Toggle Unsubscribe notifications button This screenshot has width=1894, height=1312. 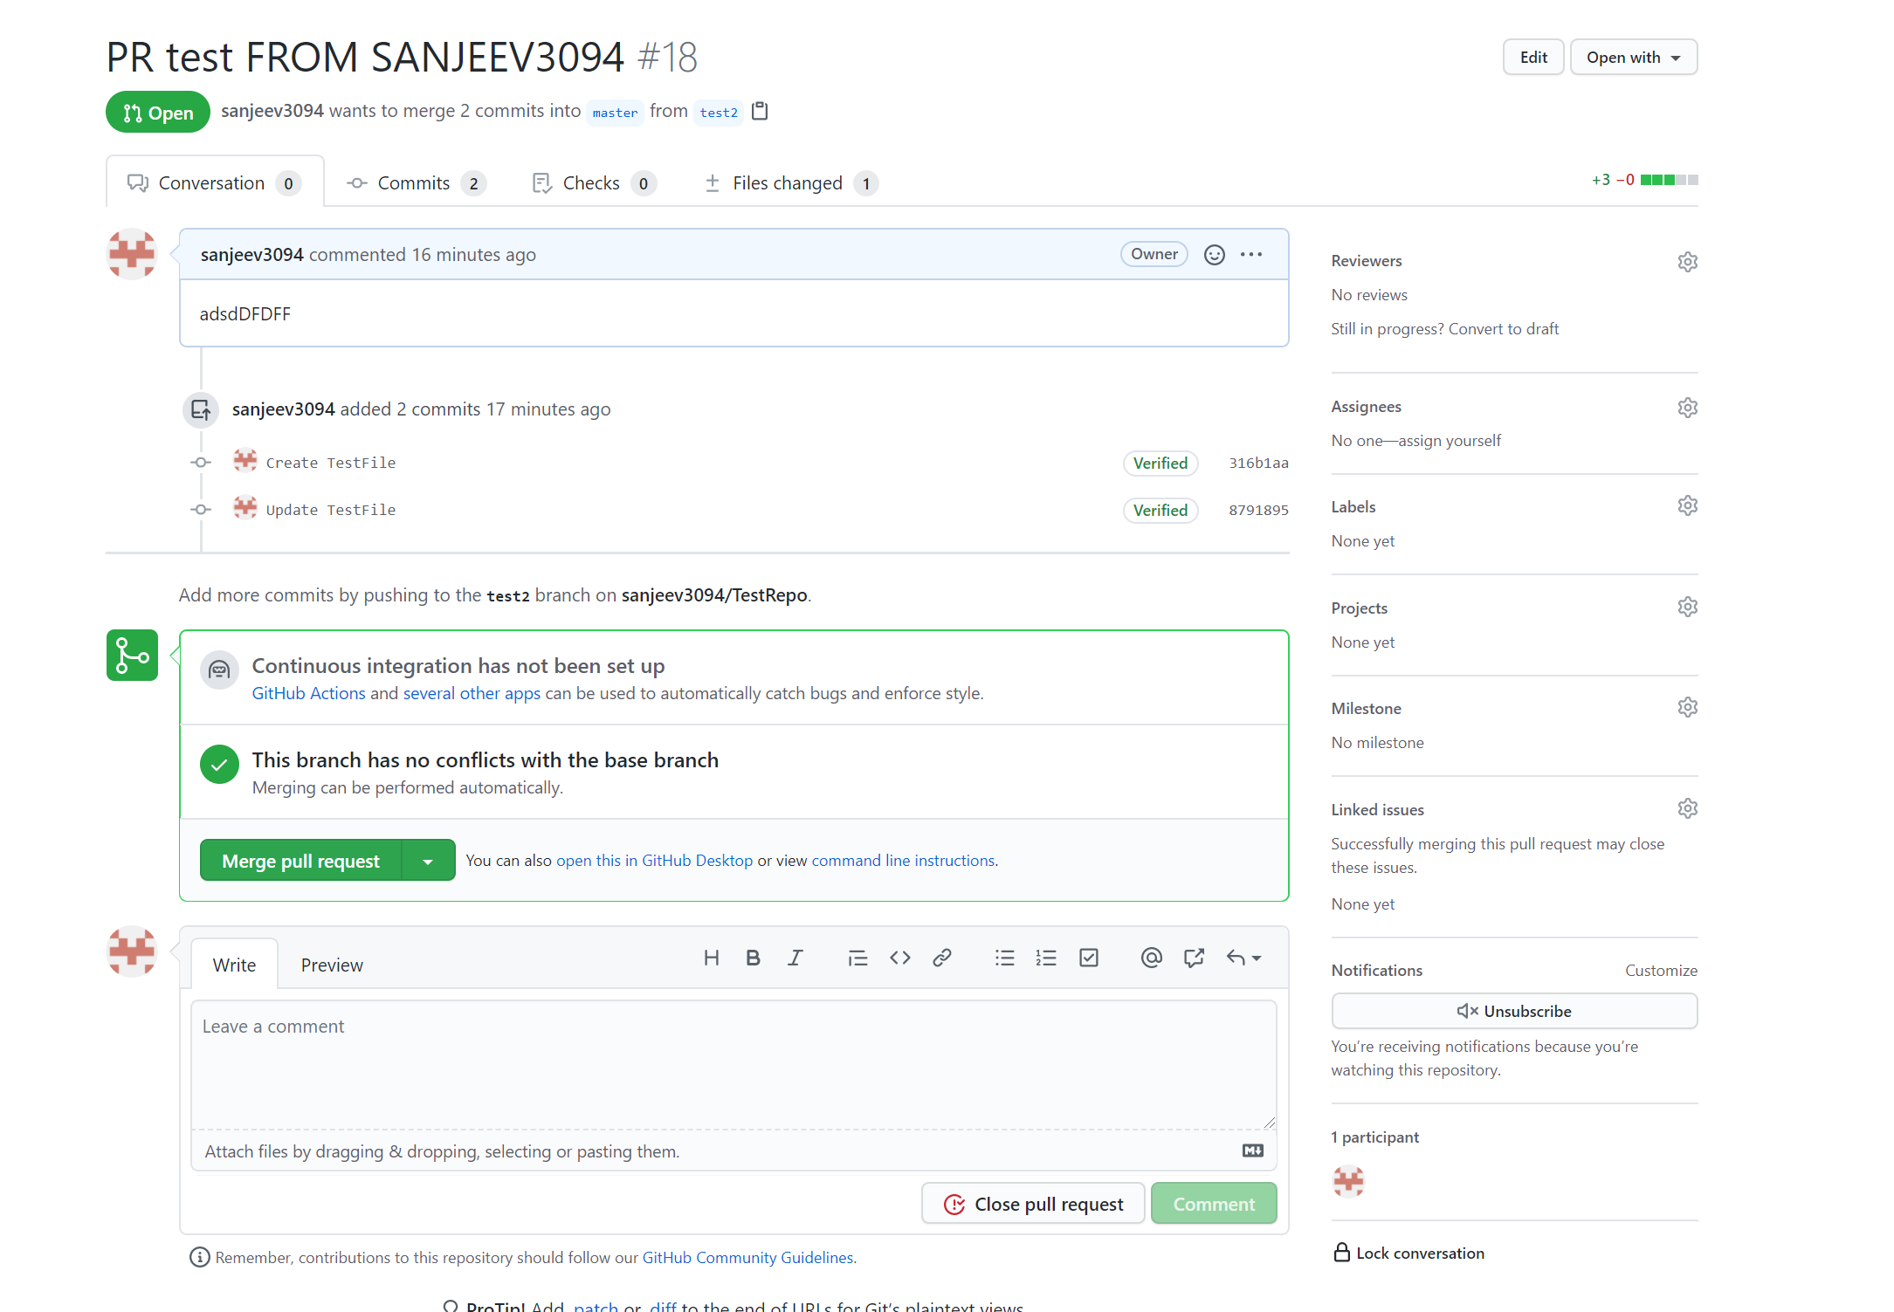(x=1513, y=1011)
